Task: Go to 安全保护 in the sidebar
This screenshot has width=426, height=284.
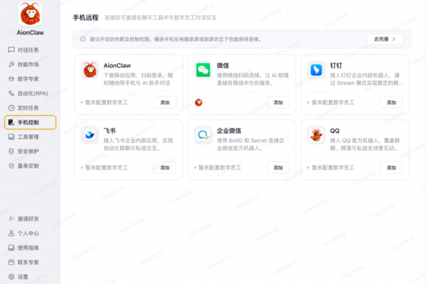Action: tap(30, 151)
